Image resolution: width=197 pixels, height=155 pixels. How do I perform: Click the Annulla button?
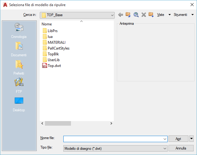click(181, 148)
